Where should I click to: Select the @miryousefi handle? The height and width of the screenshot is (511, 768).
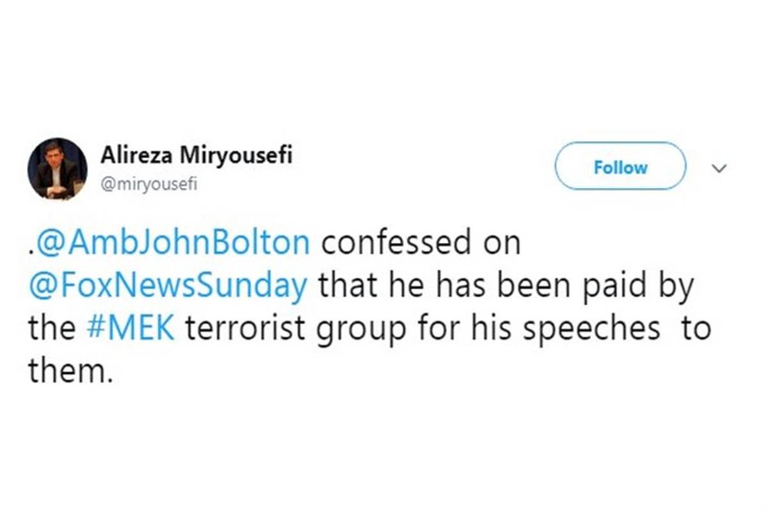149,184
